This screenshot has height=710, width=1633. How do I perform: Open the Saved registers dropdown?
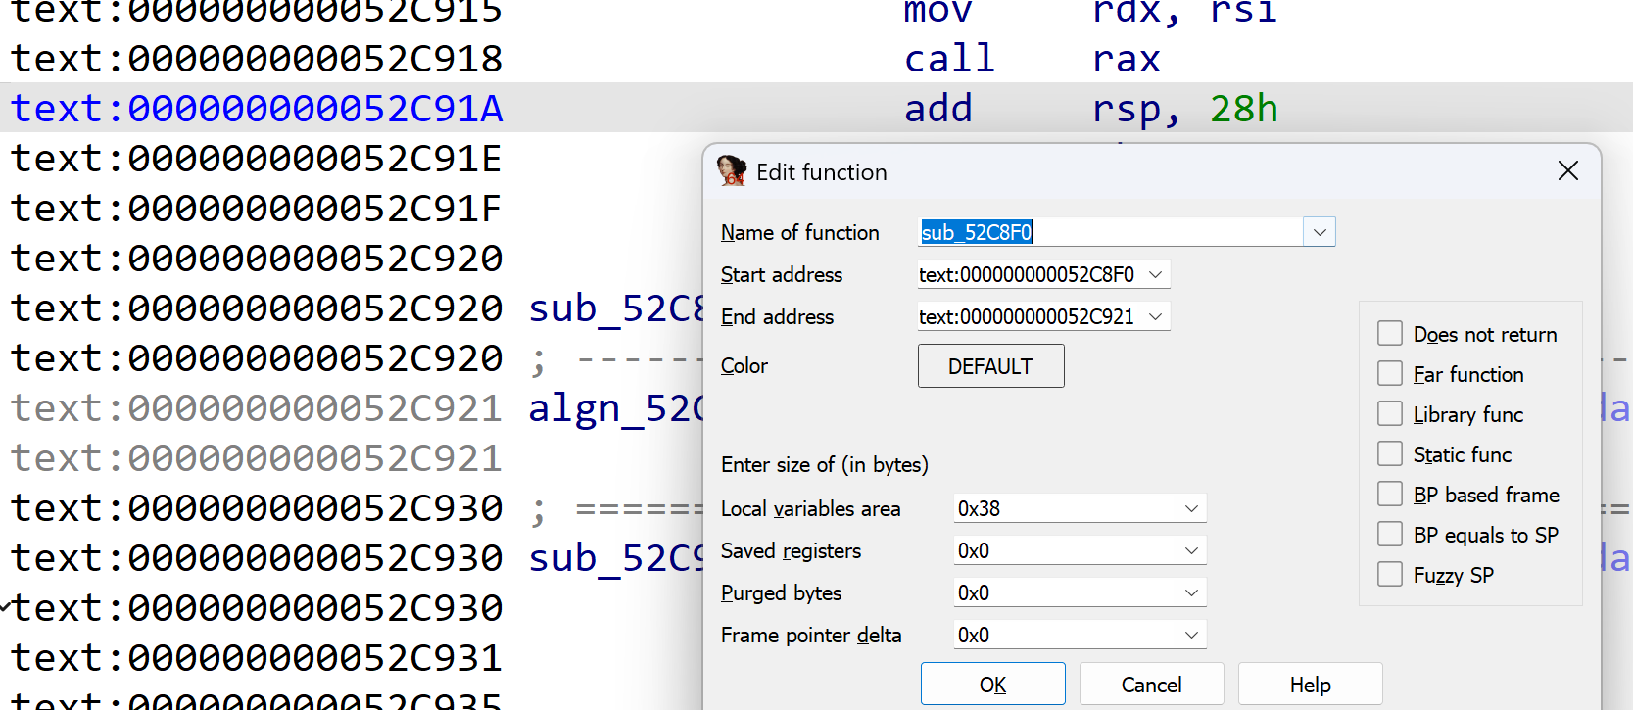pos(1191,550)
